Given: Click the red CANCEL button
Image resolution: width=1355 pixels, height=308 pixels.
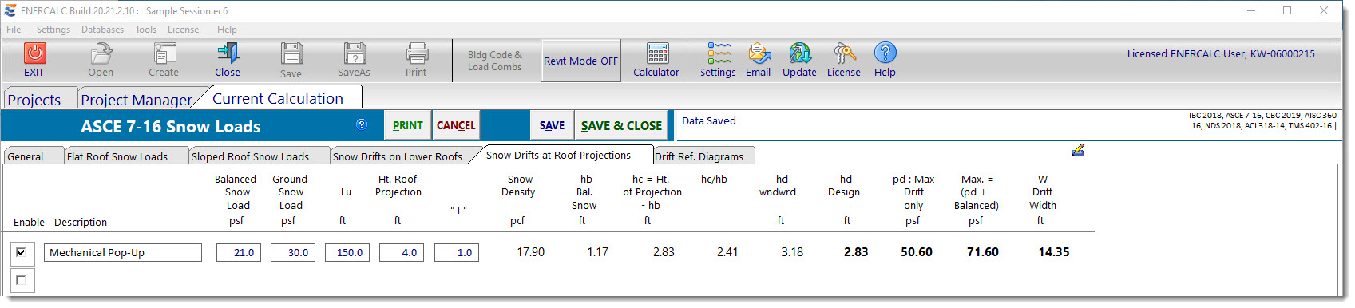Looking at the screenshot, I should (x=456, y=125).
